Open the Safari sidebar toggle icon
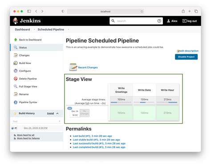This screenshot has height=165, width=211. (29, 11)
